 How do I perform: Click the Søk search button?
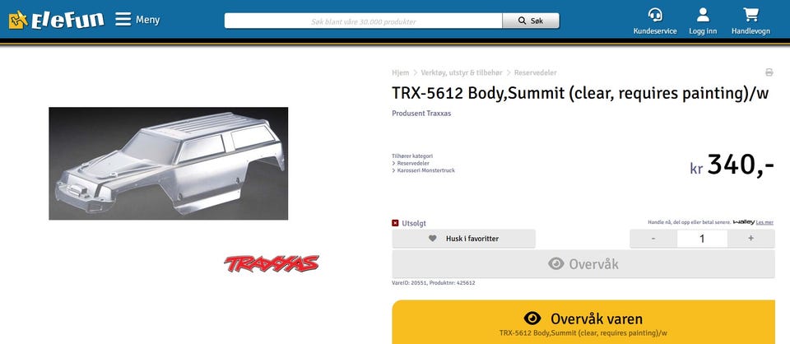tap(531, 21)
